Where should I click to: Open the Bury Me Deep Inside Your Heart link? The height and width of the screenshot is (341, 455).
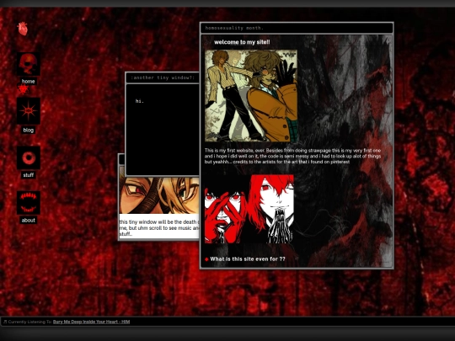point(91,322)
